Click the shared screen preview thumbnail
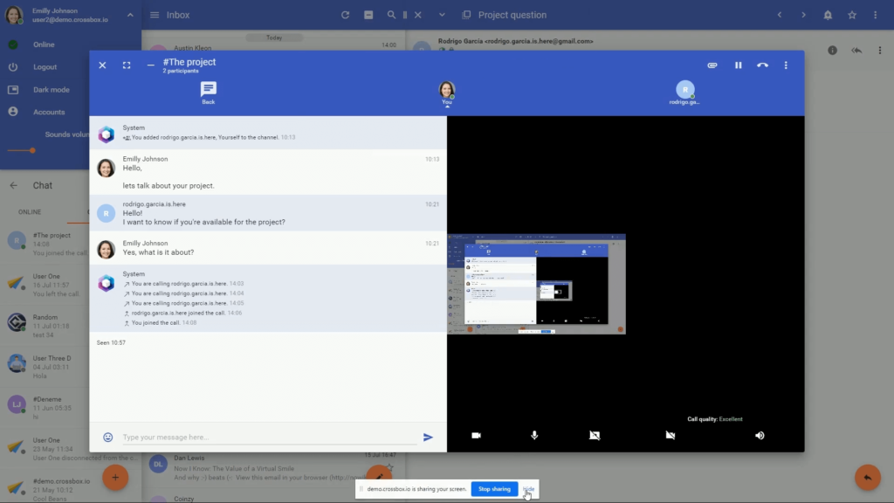 pyautogui.click(x=536, y=284)
